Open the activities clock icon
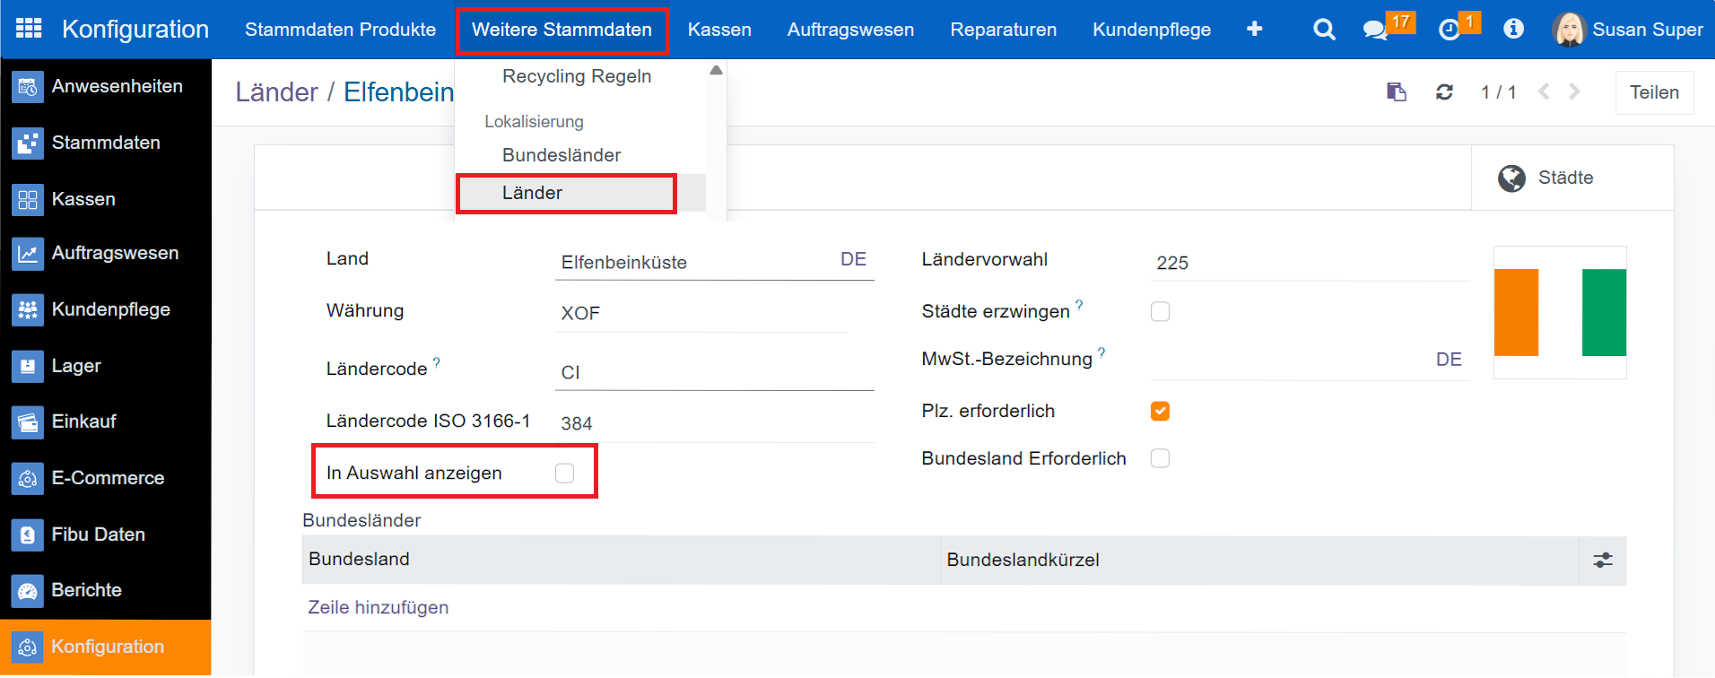The width and height of the screenshot is (1715, 678). click(x=1449, y=30)
